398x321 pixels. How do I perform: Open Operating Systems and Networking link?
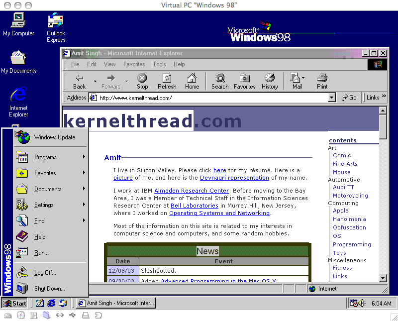pyautogui.click(x=219, y=213)
